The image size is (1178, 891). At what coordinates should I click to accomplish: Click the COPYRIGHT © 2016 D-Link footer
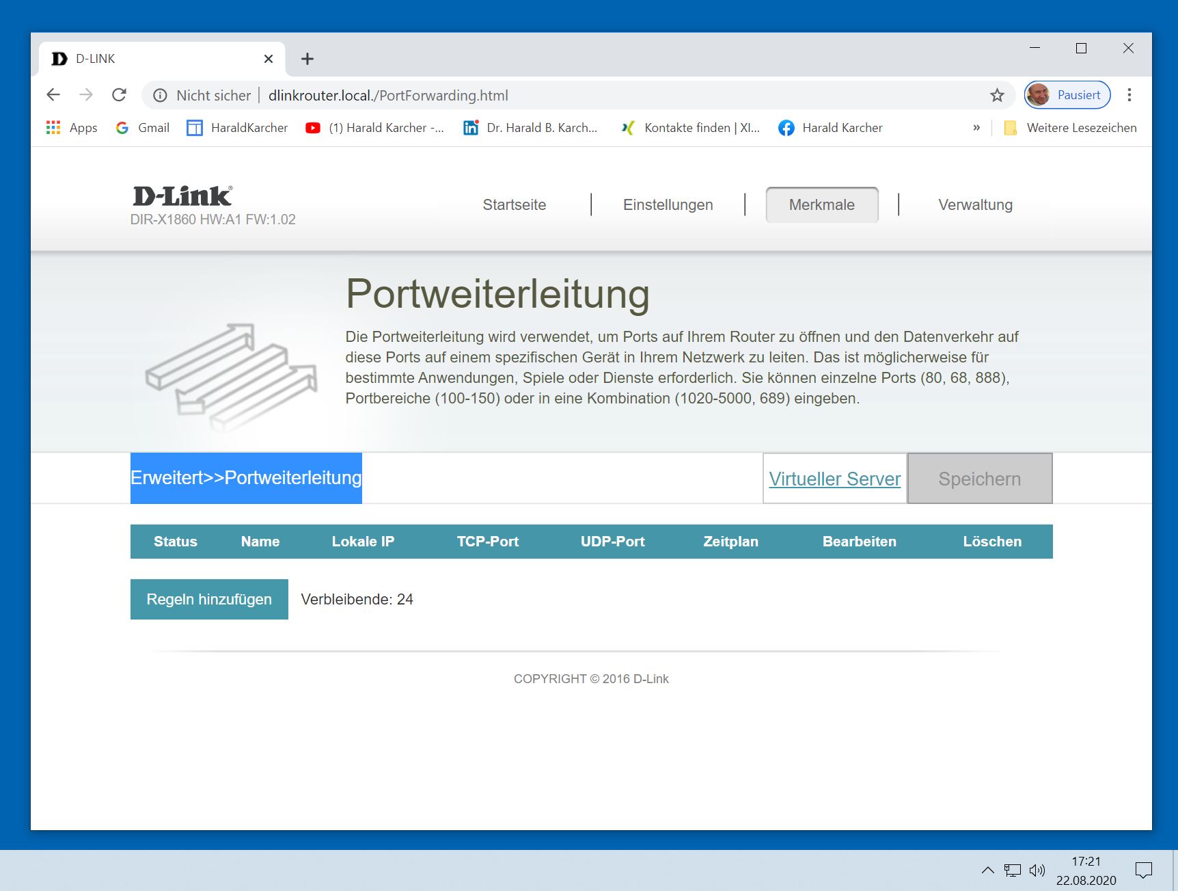(x=591, y=679)
